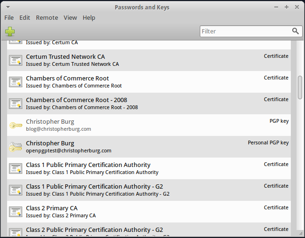Click 'Issued by: Chambers of Commerce Root - 2008'

pyautogui.click(x=82, y=107)
